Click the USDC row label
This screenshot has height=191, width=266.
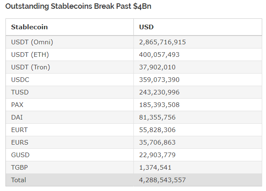(x=20, y=79)
